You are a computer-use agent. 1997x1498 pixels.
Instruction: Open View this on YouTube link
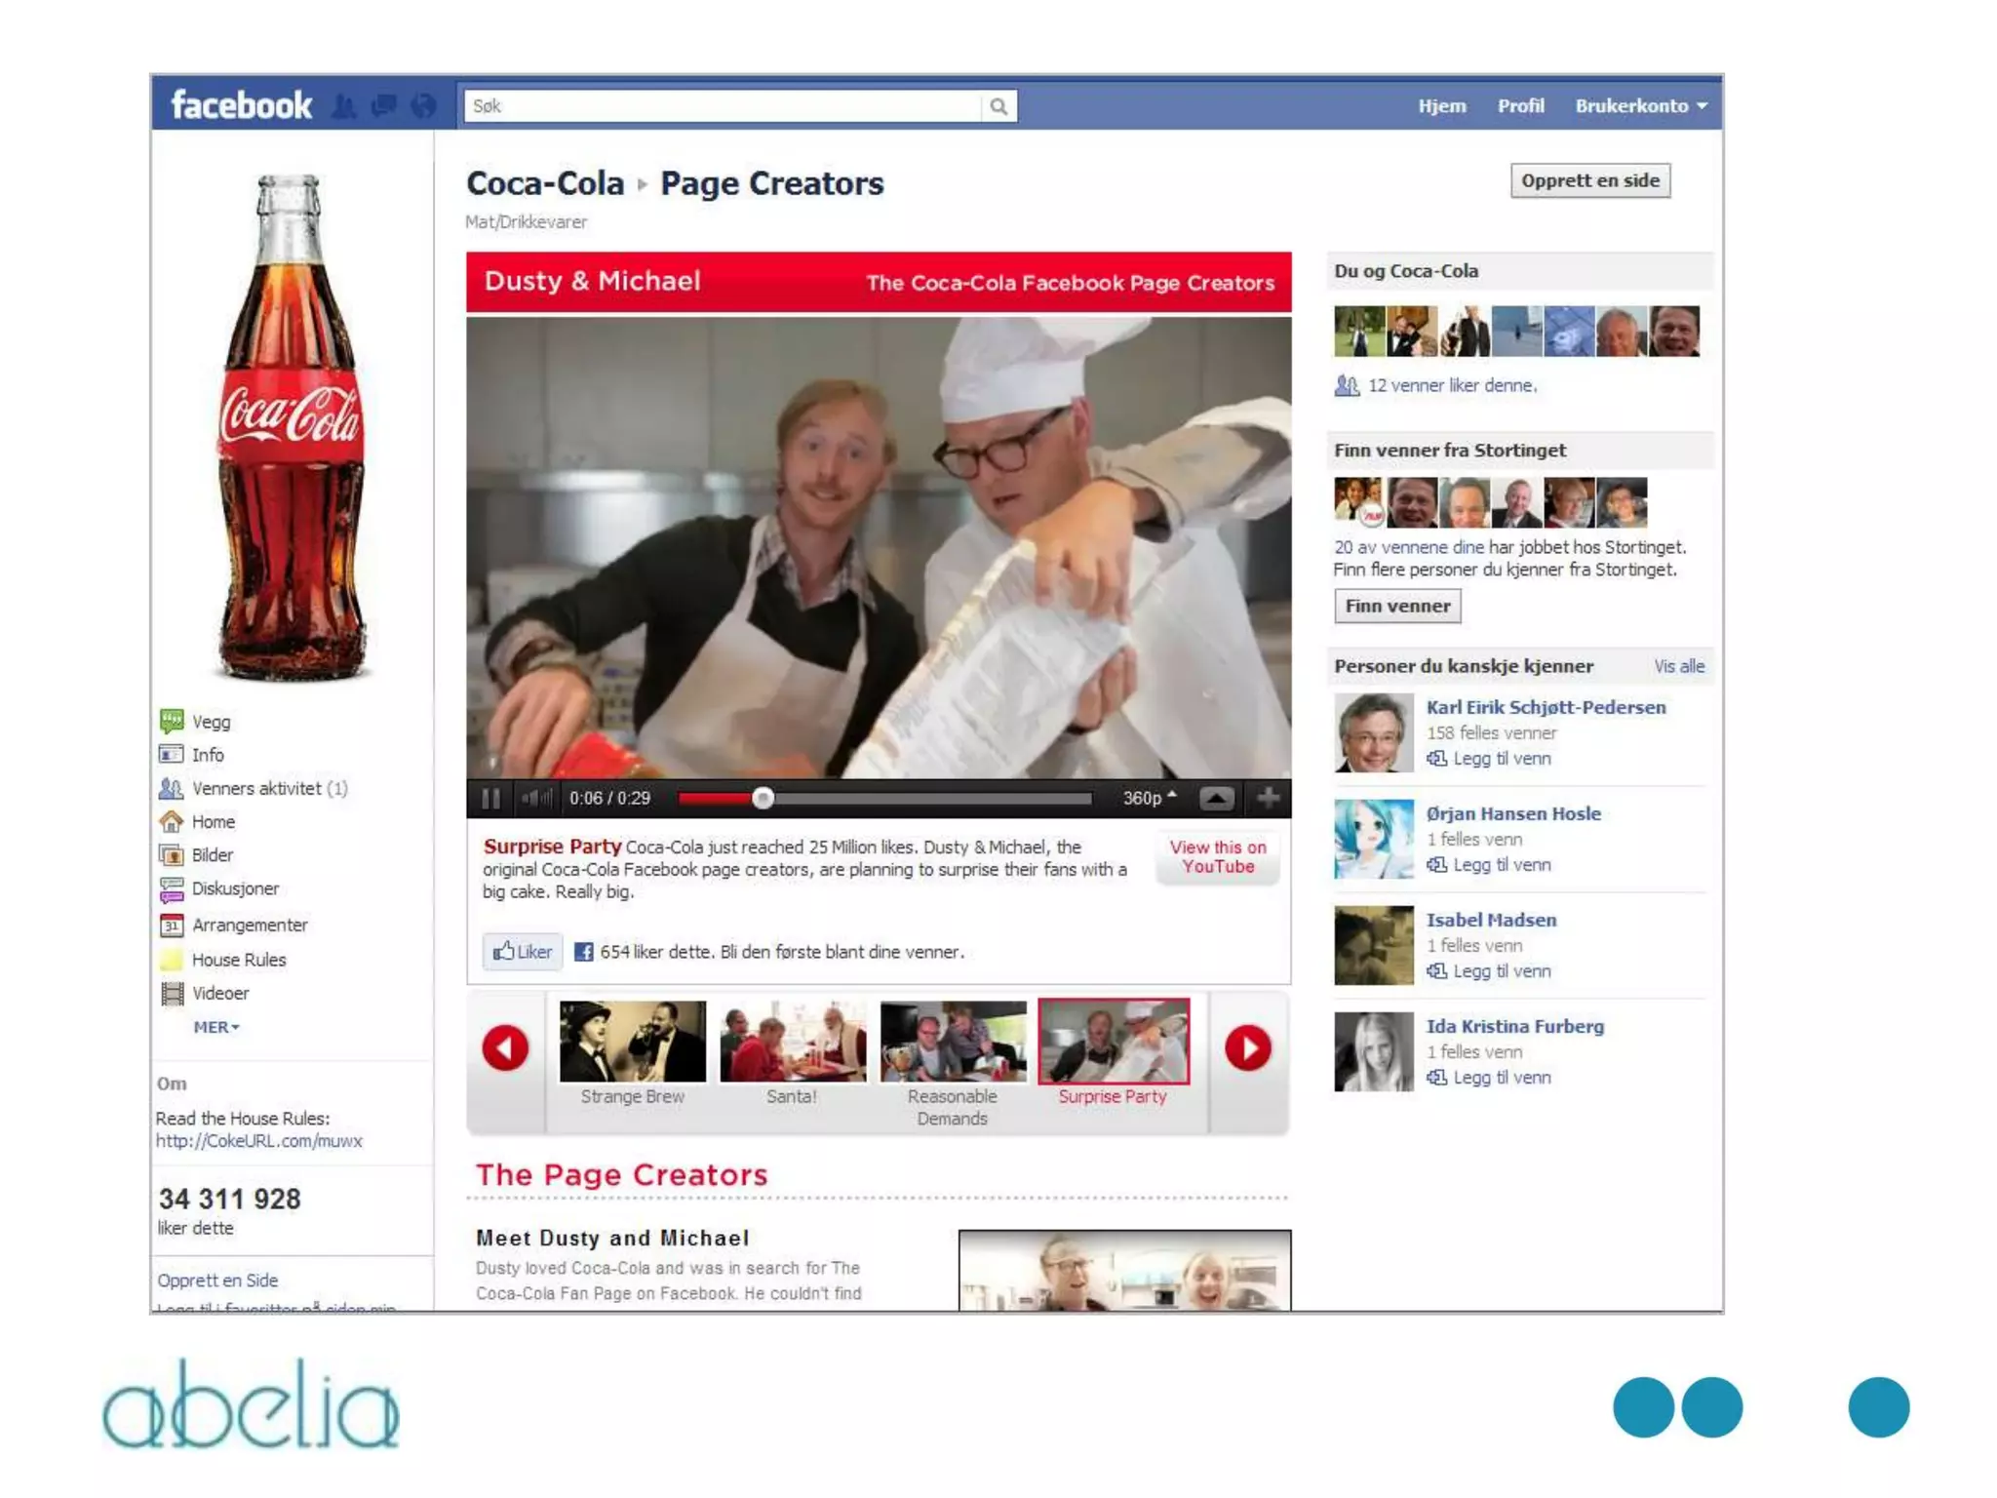pyautogui.click(x=1218, y=857)
